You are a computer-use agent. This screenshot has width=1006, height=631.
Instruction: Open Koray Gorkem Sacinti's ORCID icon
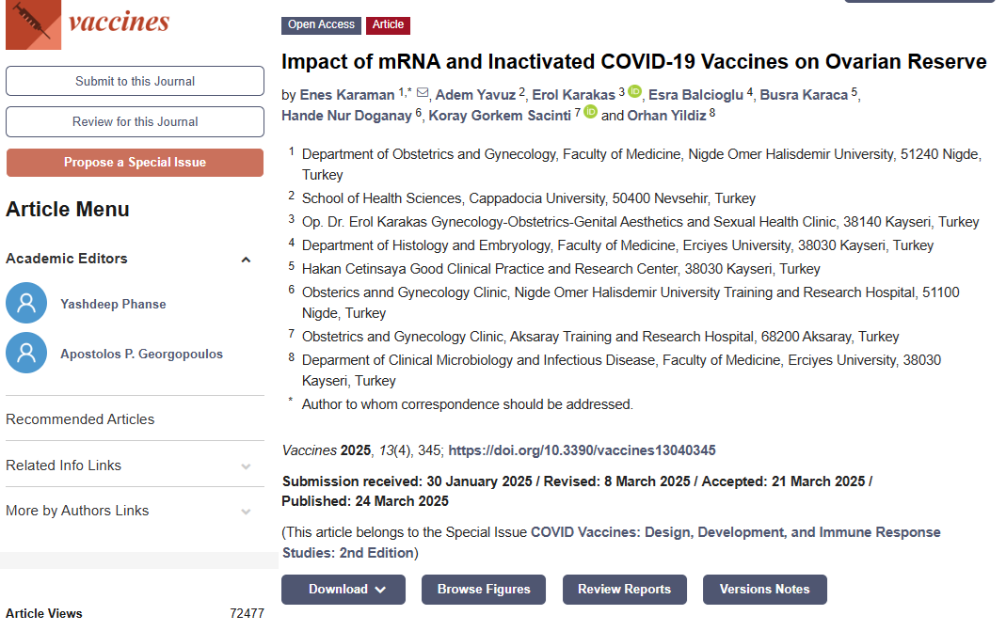coord(590,112)
